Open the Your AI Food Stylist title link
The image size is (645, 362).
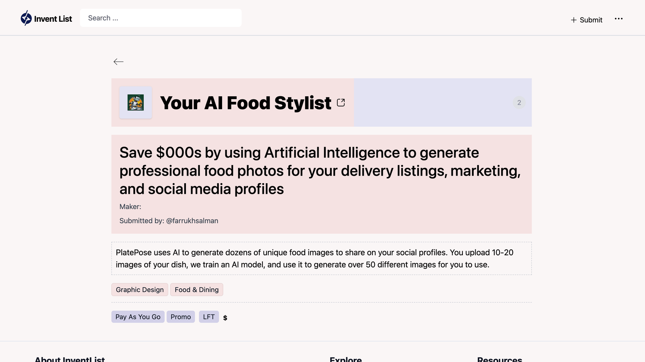click(246, 103)
